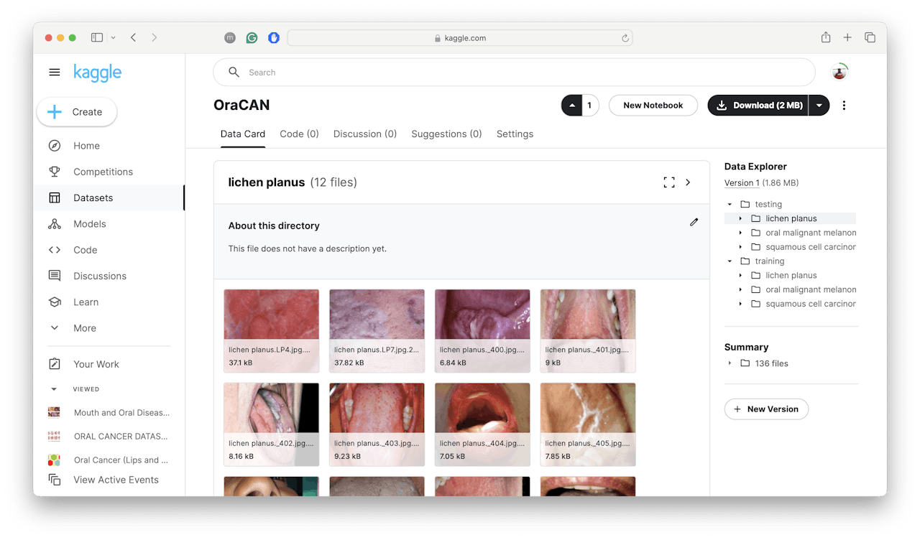920x540 pixels.
Task: Open the Download options dropdown arrow
Action: (x=819, y=106)
